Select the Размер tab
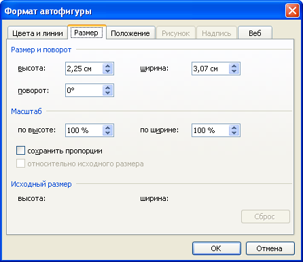 point(86,33)
